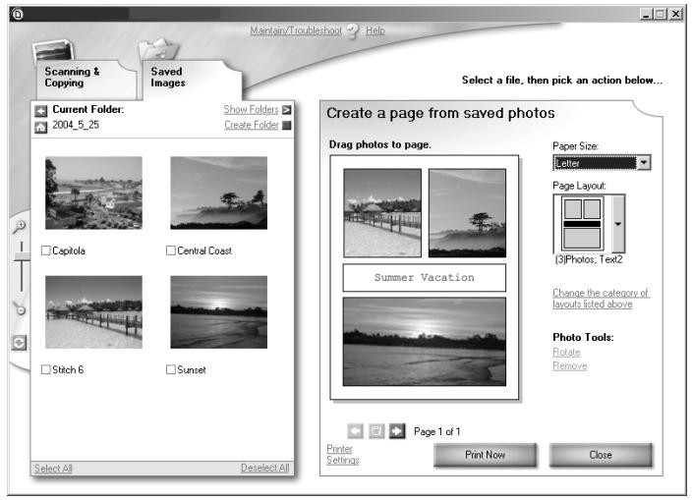Expand the Page Layout dropdown arrow
The height and width of the screenshot is (500, 692).
618,224
